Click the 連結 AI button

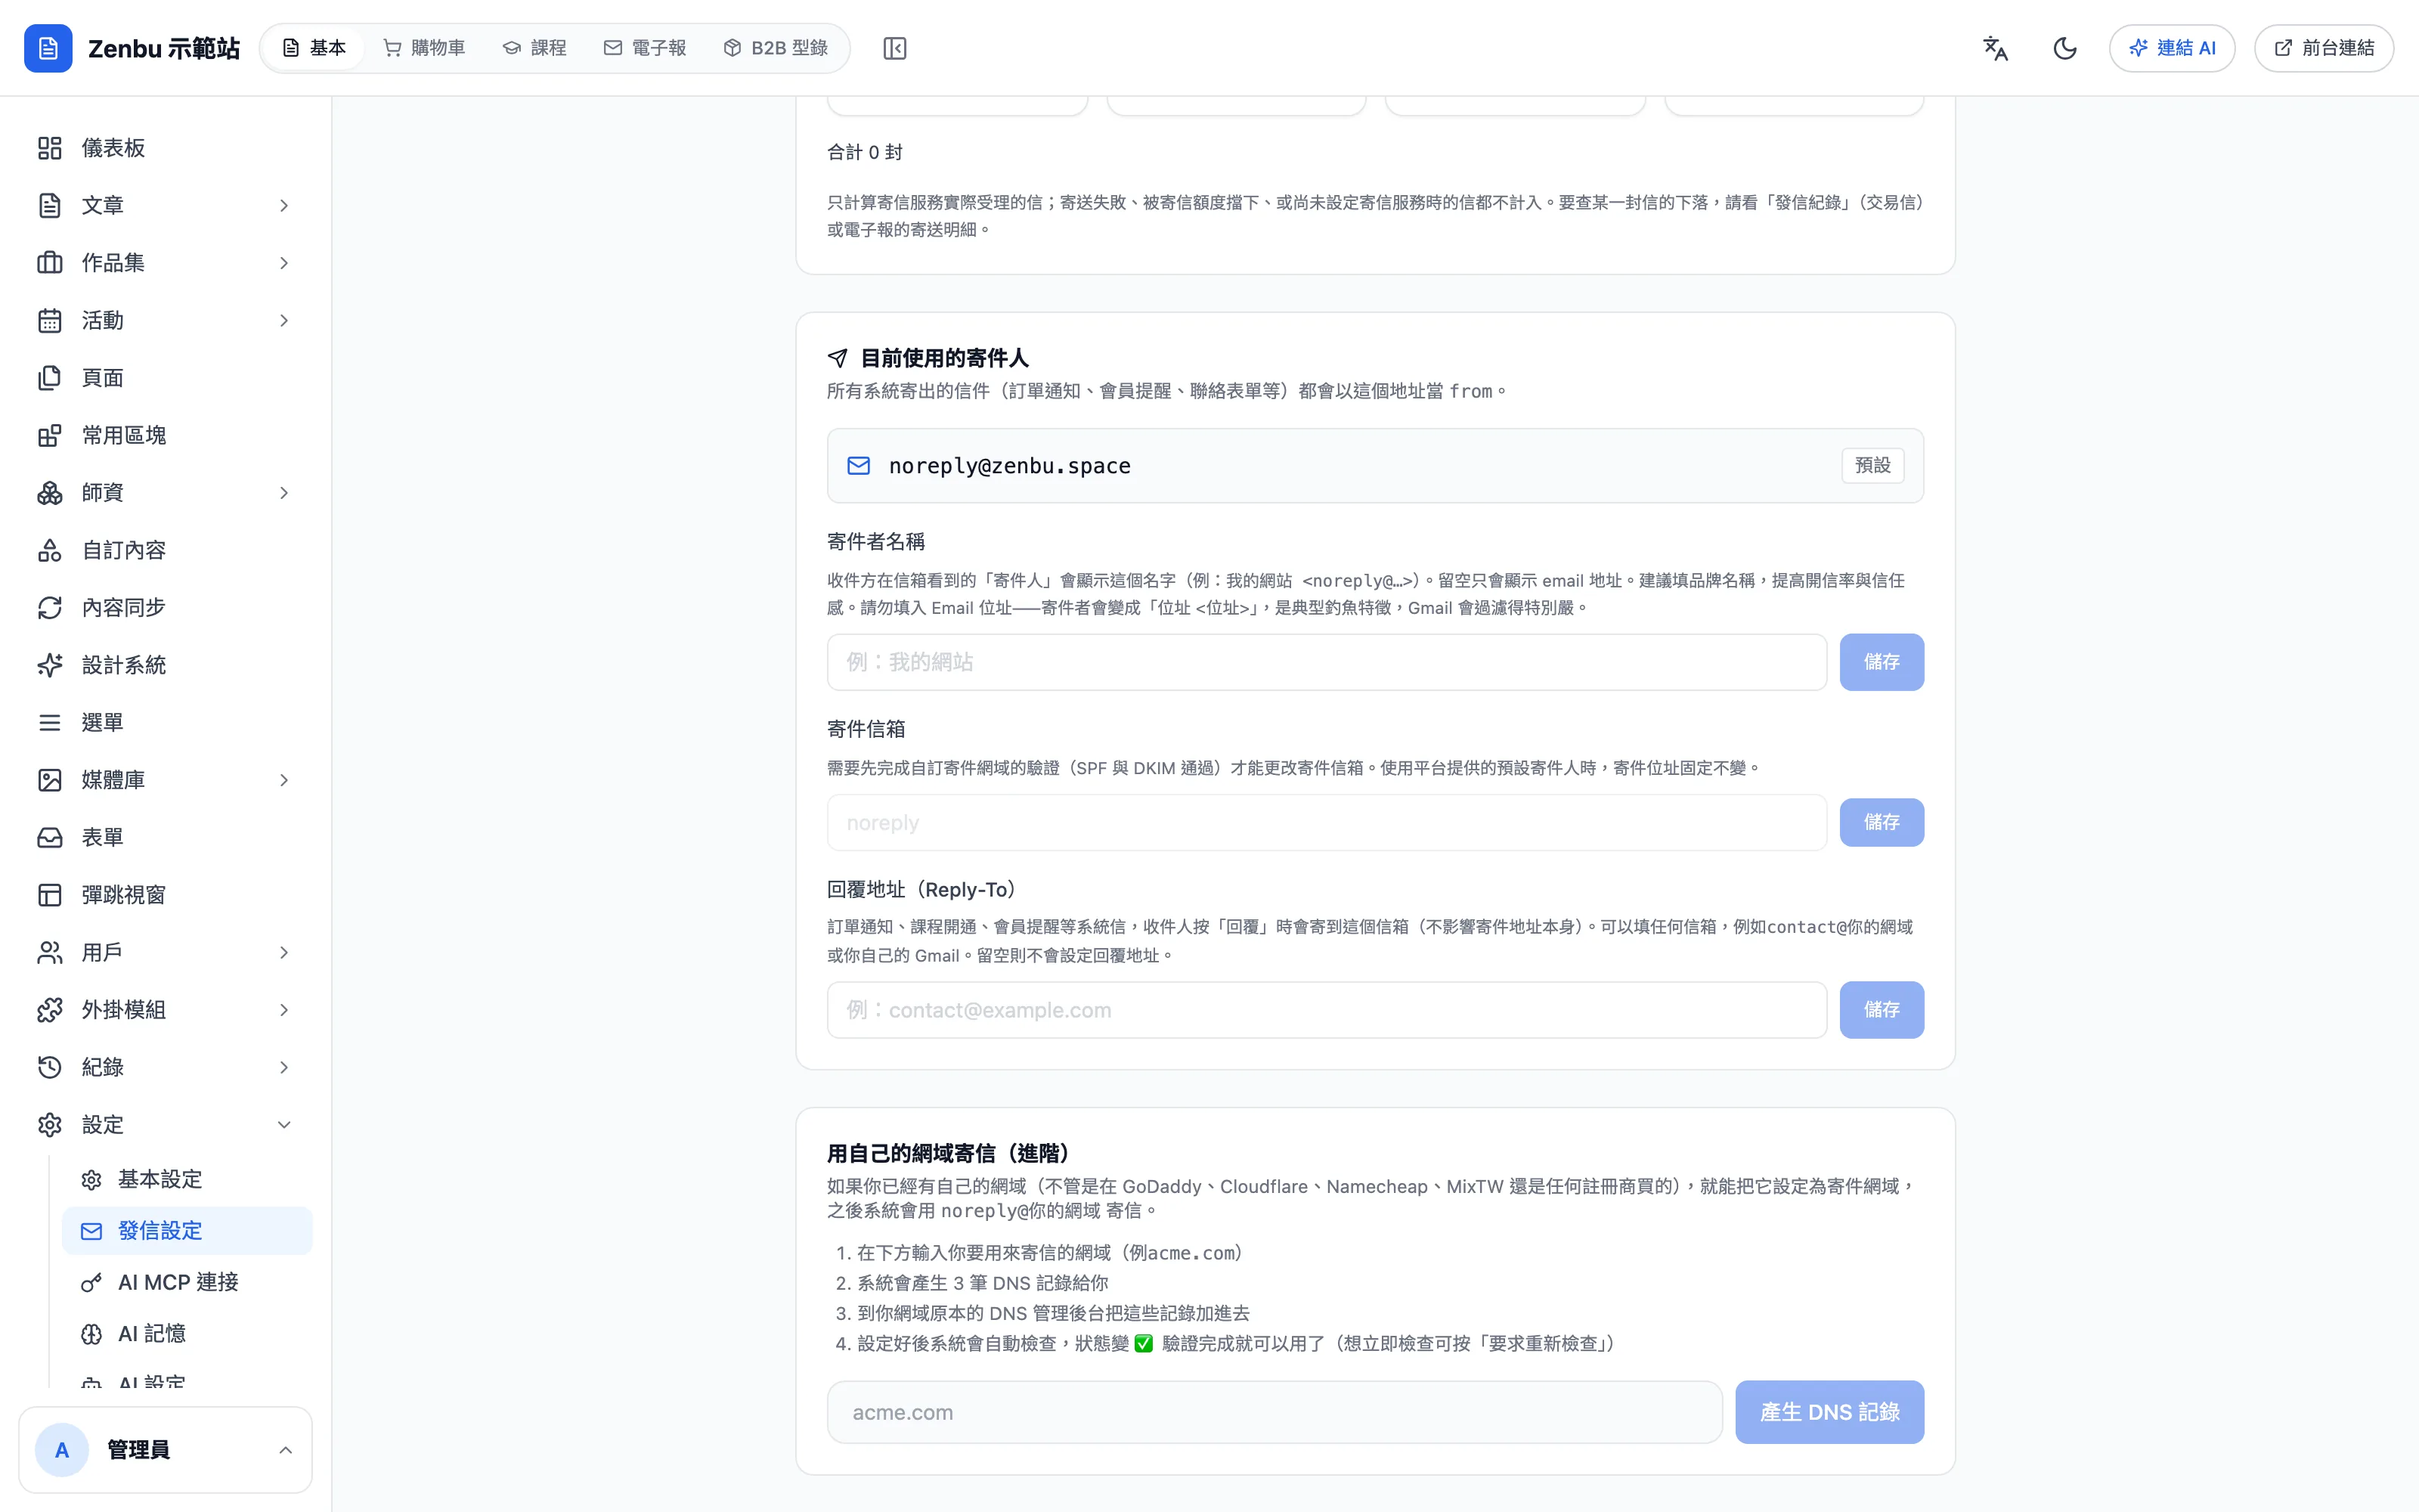2172,48
